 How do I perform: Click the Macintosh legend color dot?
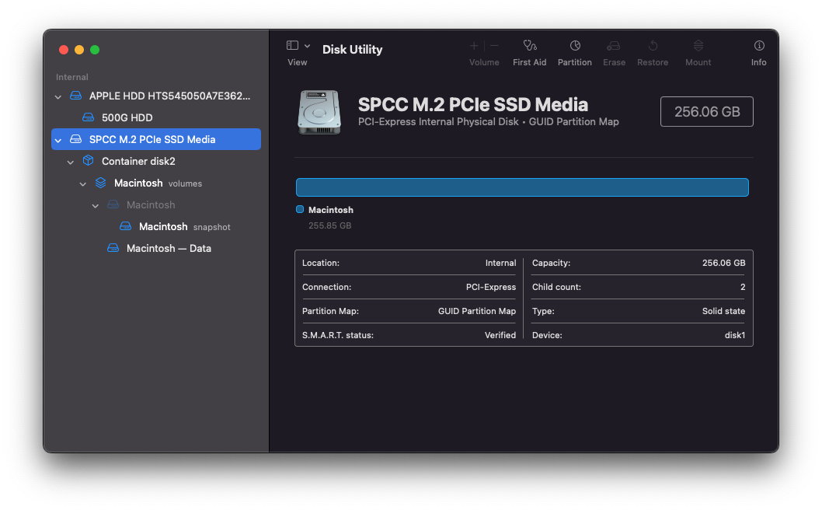tap(300, 209)
